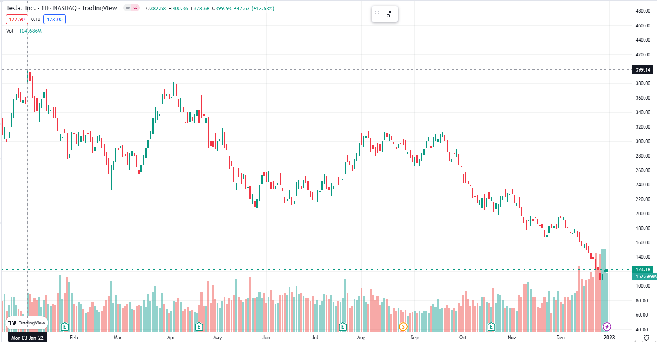
Task: Click the 122.90 sell price button
Action: (17, 19)
